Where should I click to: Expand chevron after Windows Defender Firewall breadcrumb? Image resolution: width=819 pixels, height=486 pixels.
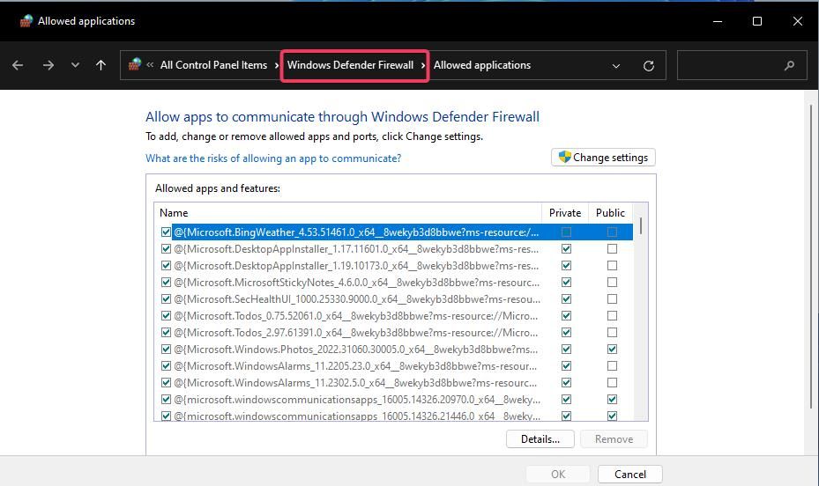pyautogui.click(x=424, y=65)
